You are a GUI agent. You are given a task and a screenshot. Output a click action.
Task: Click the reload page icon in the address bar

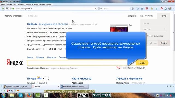click(x=96, y=8)
